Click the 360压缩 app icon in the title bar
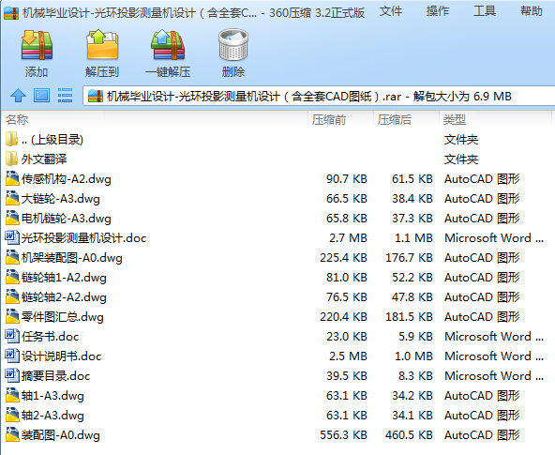Image resolution: width=555 pixels, height=455 pixels. click(11, 13)
